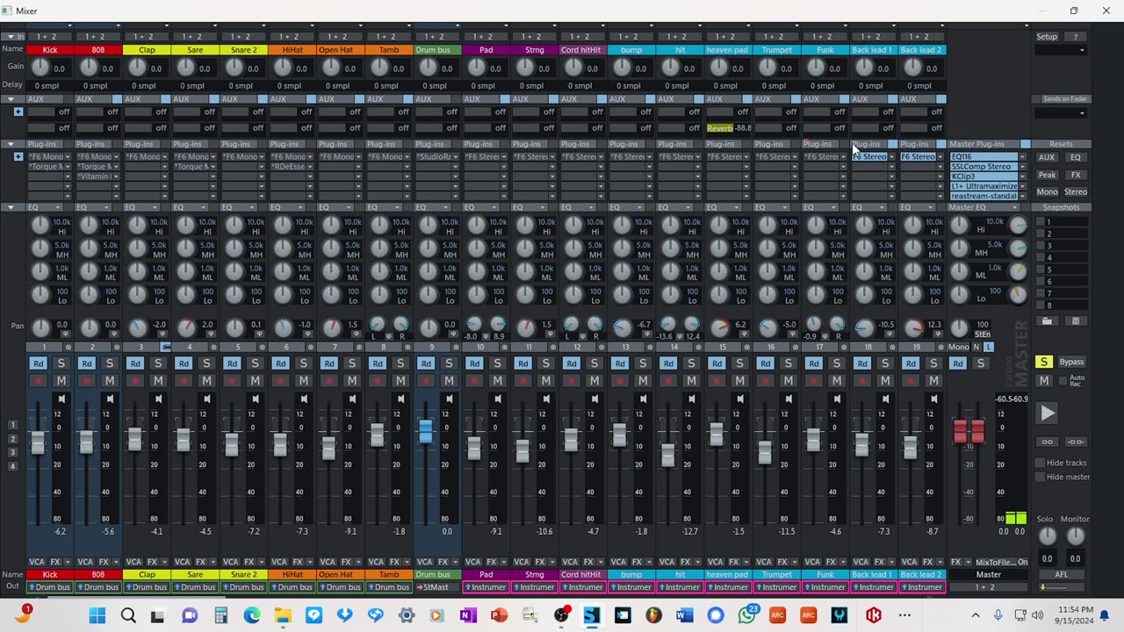The height and width of the screenshot is (632, 1124).
Task: Collapse the EQ section triangle
Action: coord(11,207)
